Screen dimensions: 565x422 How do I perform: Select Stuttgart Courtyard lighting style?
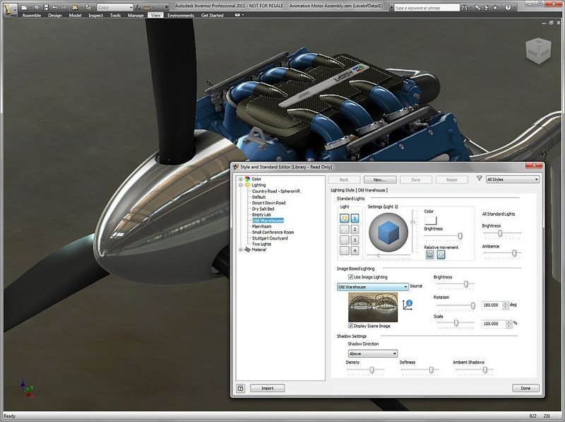(x=271, y=238)
